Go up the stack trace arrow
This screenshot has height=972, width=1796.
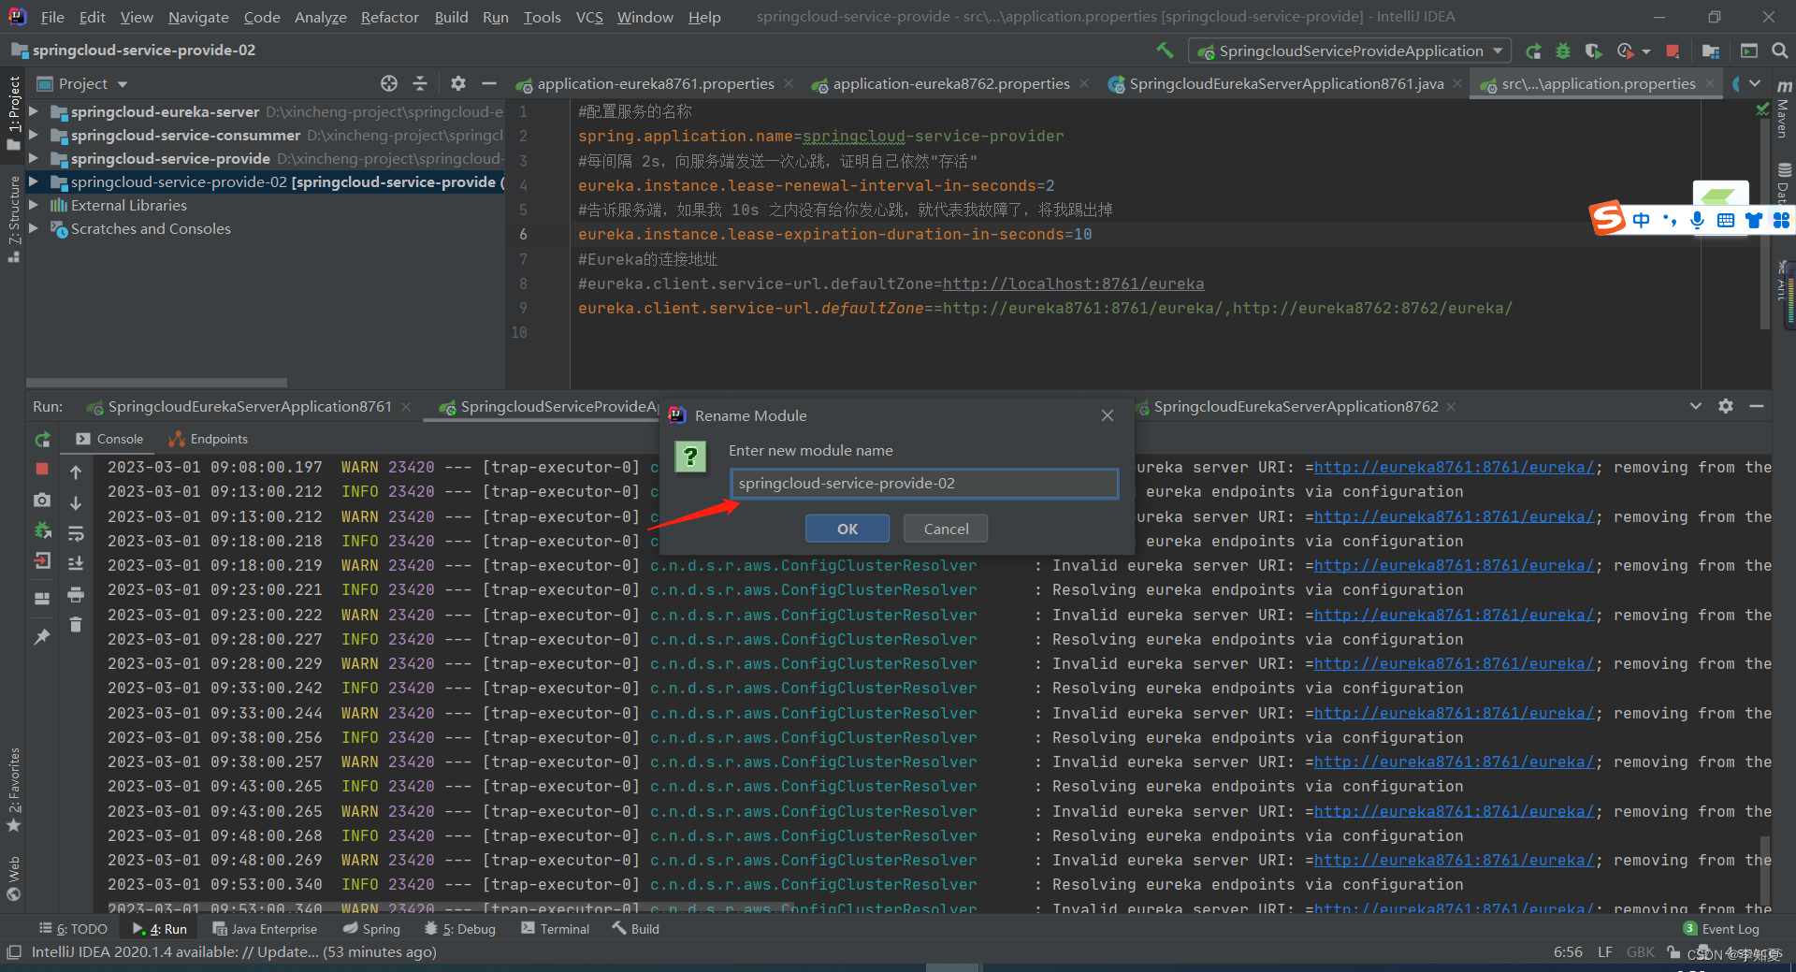pos(76,471)
